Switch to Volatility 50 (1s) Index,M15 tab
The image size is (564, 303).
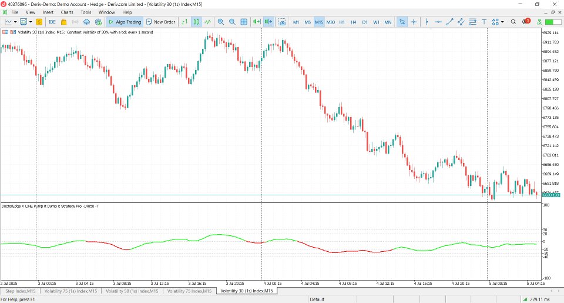(132, 291)
